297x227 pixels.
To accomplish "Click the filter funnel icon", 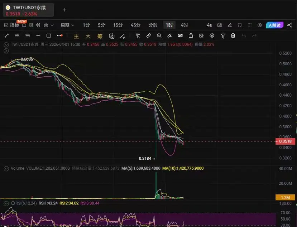I will 223,36.
